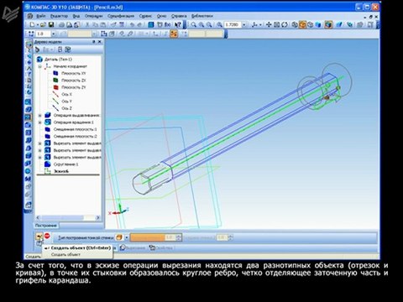Click the create object arrow button
Image resolution: width=403 pixels, height=302 pixels.
(x=39, y=237)
